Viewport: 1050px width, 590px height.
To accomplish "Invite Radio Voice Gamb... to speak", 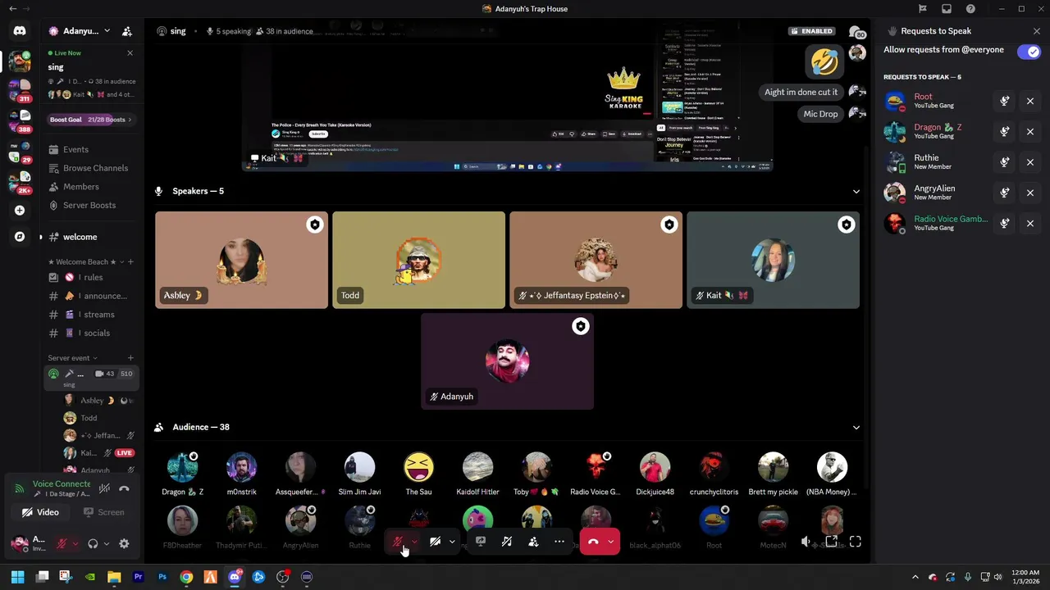I will (1005, 223).
